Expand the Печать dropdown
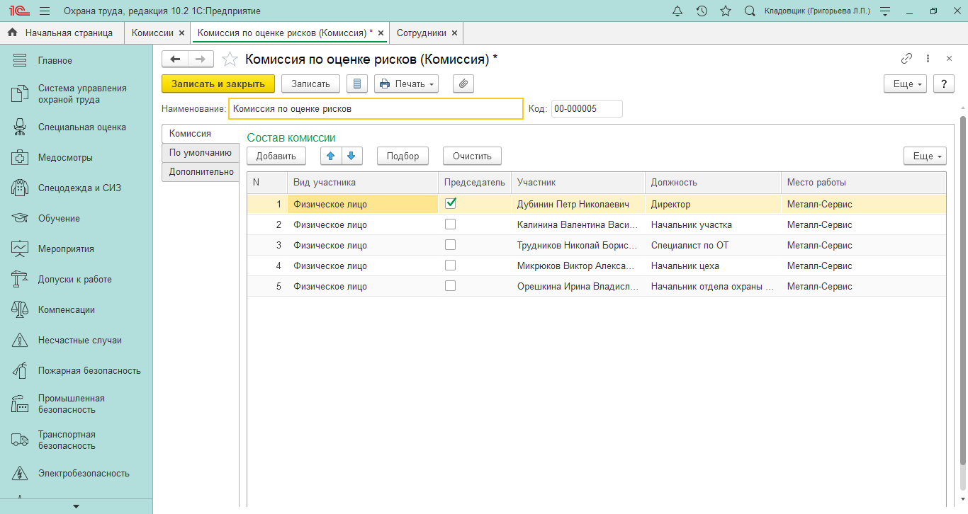This screenshot has height=514, width=968. [407, 84]
